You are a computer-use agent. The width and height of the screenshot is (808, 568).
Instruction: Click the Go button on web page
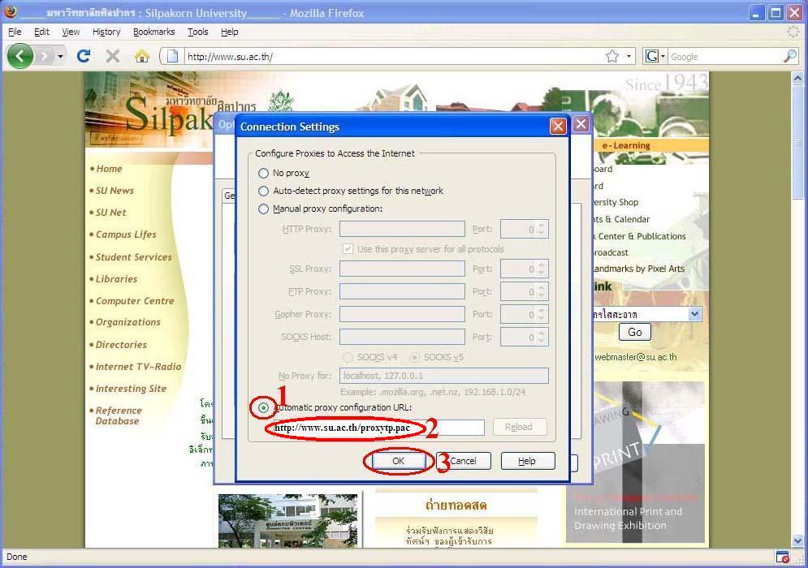[635, 332]
